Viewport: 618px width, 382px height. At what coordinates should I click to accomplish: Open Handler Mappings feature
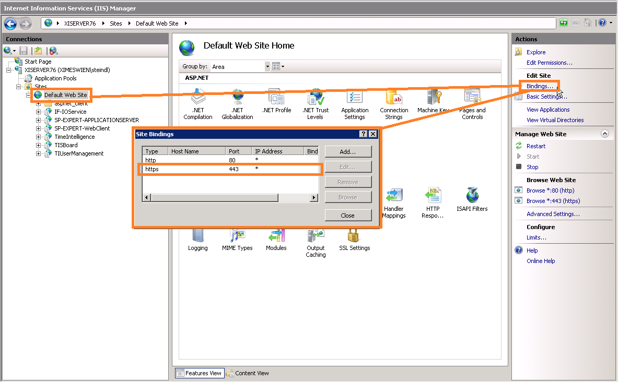[394, 203]
